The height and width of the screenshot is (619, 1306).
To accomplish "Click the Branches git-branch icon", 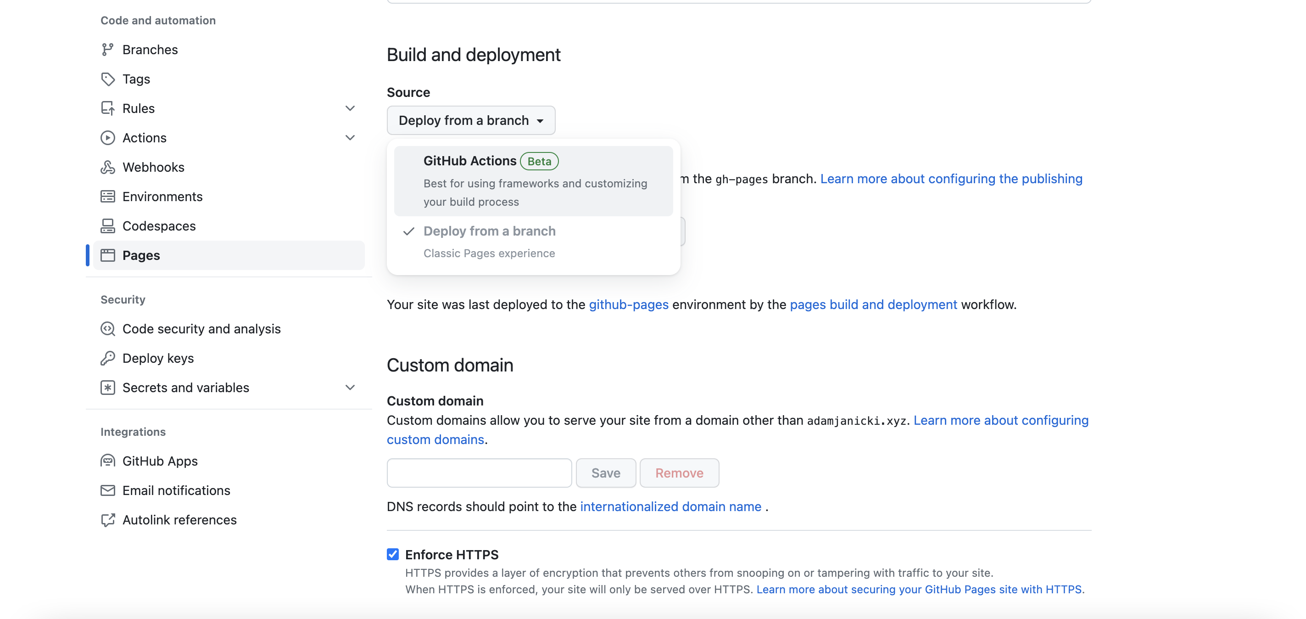I will coord(107,50).
